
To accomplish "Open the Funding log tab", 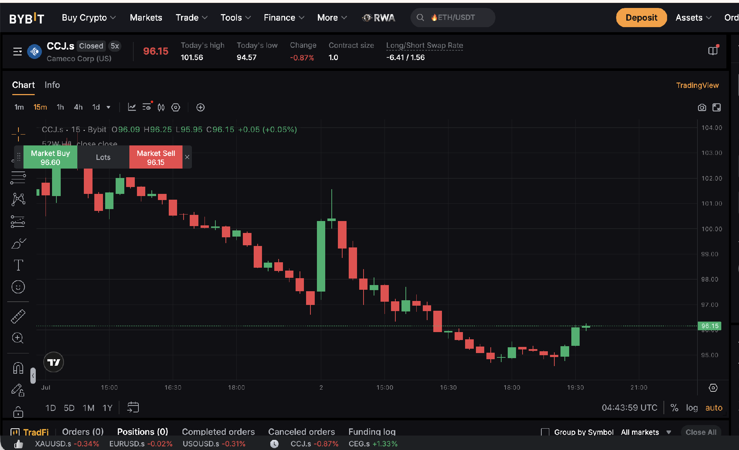I will [372, 432].
